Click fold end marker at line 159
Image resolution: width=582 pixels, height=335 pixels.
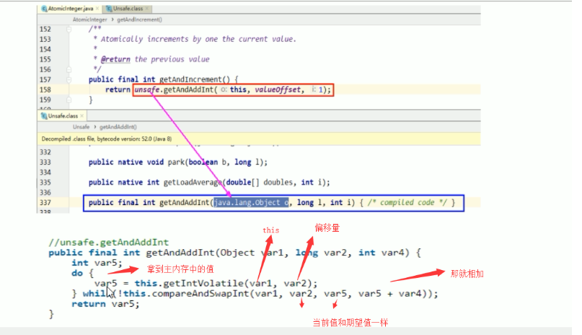tap(69, 100)
